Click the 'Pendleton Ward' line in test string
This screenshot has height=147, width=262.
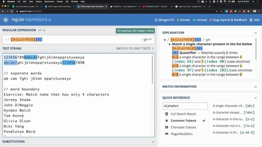(x=19, y=131)
